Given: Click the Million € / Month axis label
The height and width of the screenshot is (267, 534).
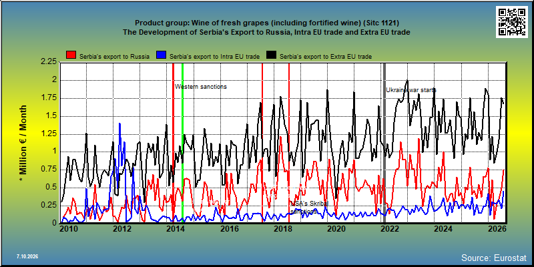Looking at the screenshot, I should (x=23, y=144).
